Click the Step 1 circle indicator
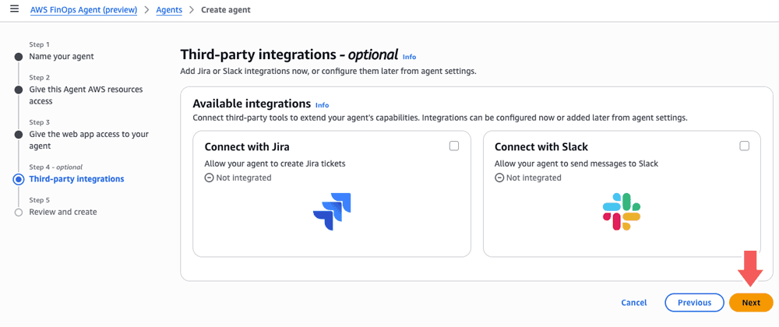 tap(19, 57)
